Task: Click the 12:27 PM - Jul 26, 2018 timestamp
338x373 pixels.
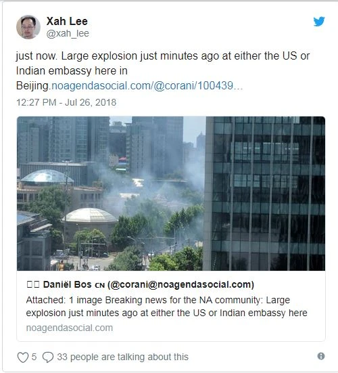Action: click(66, 102)
